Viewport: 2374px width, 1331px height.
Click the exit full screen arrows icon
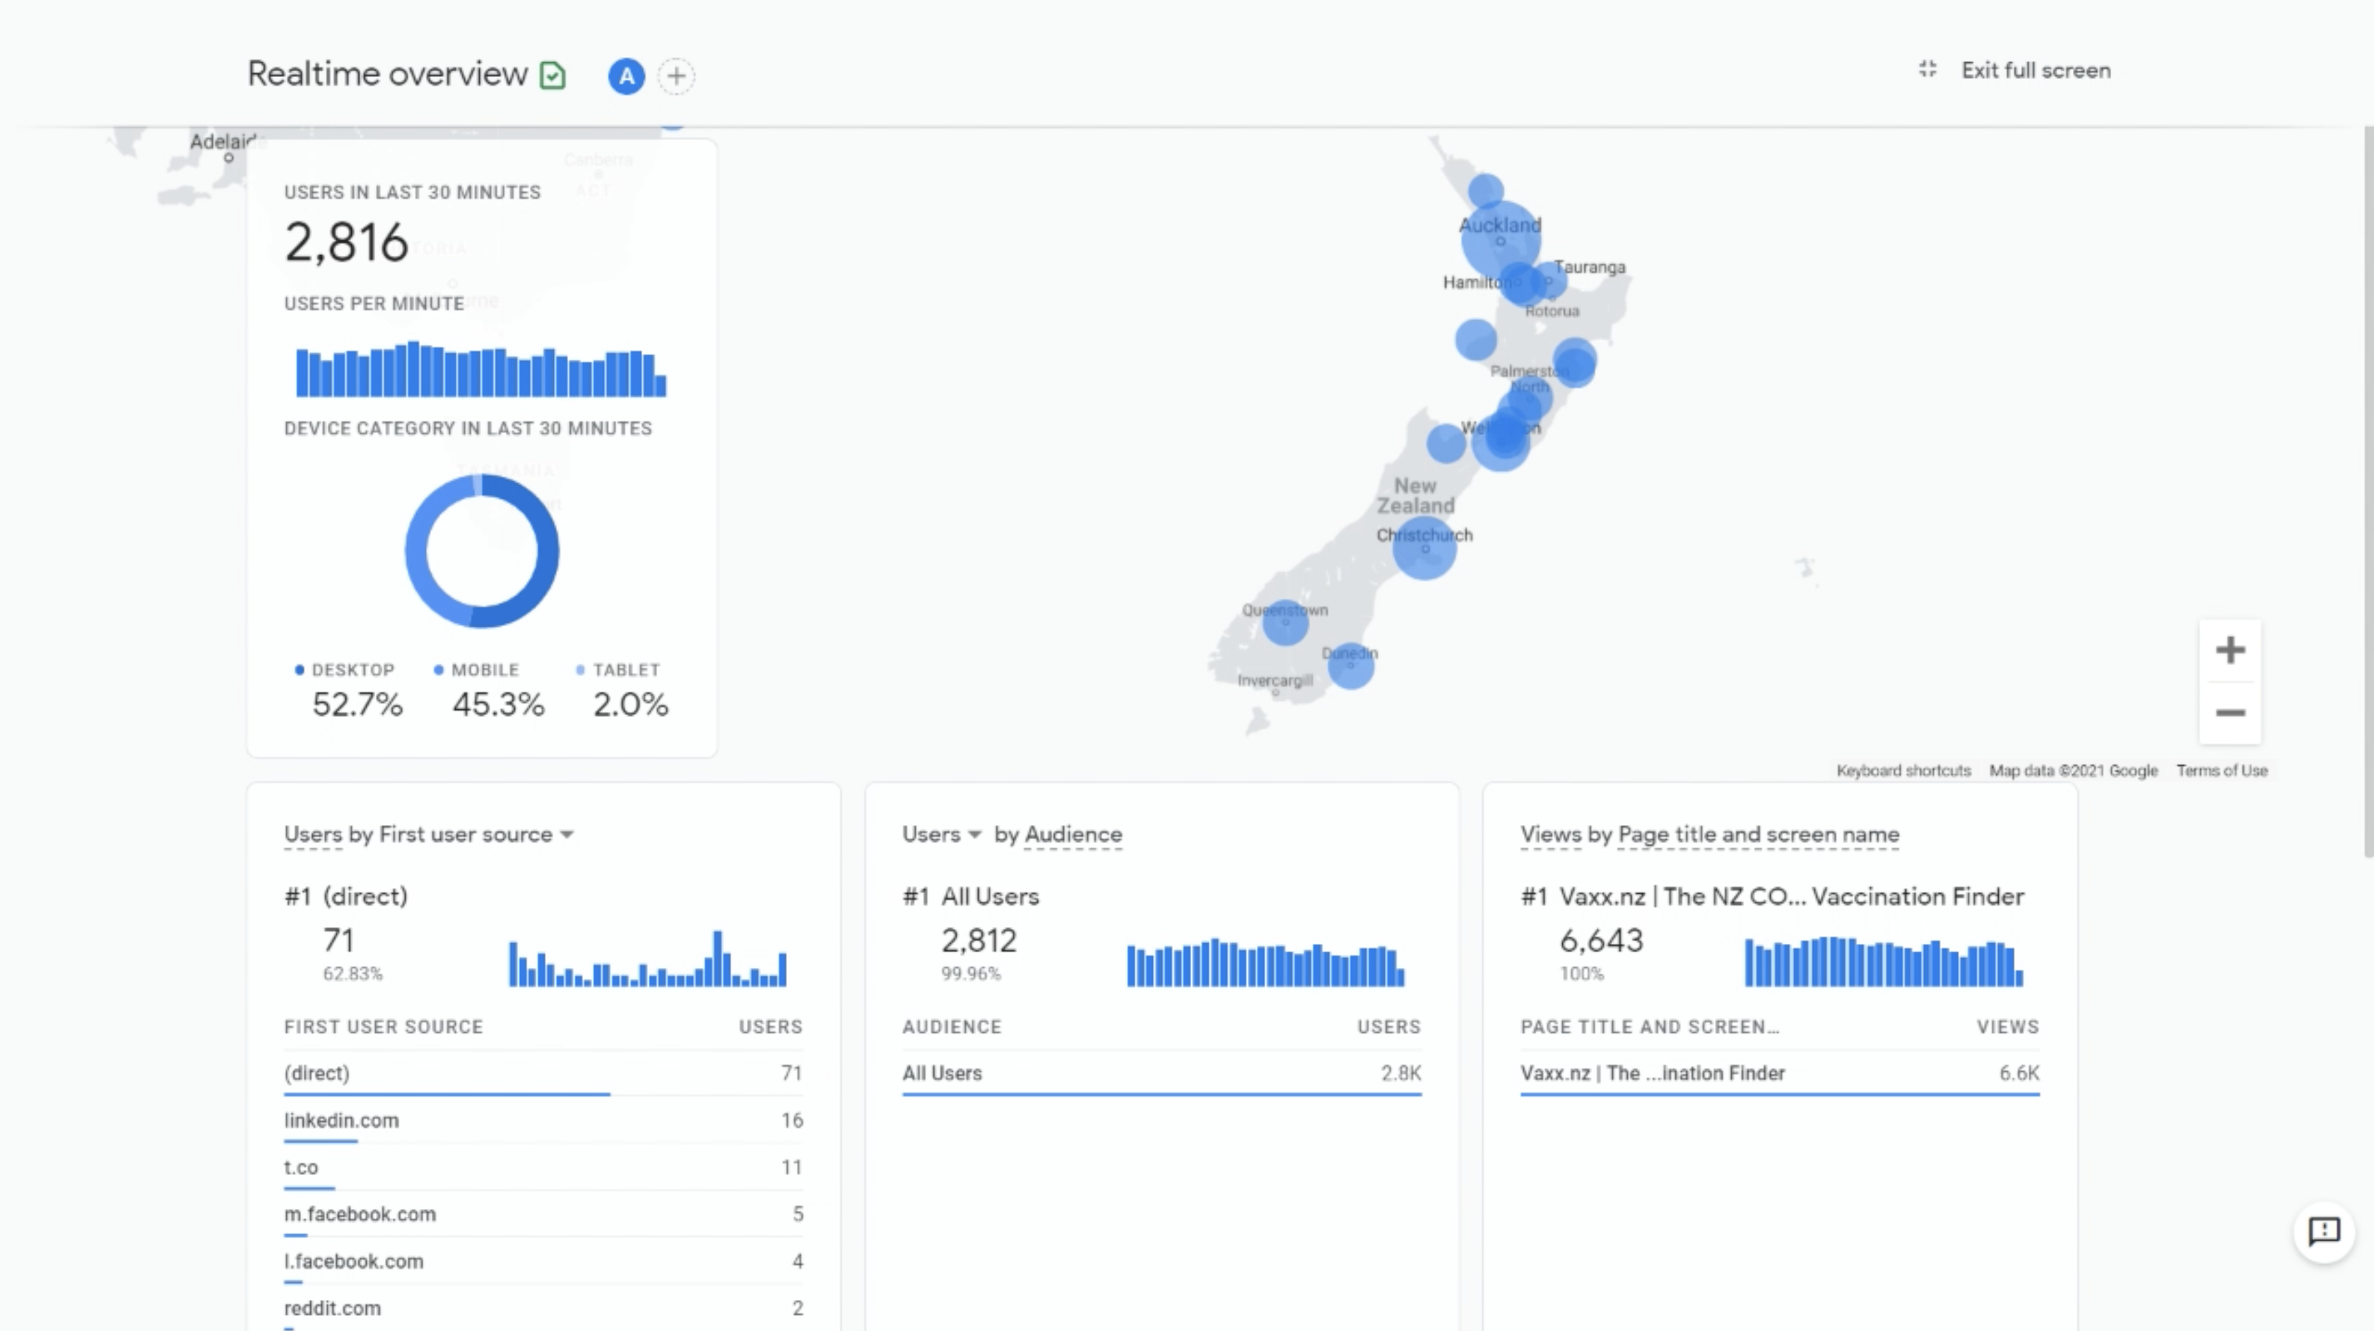coord(1927,70)
